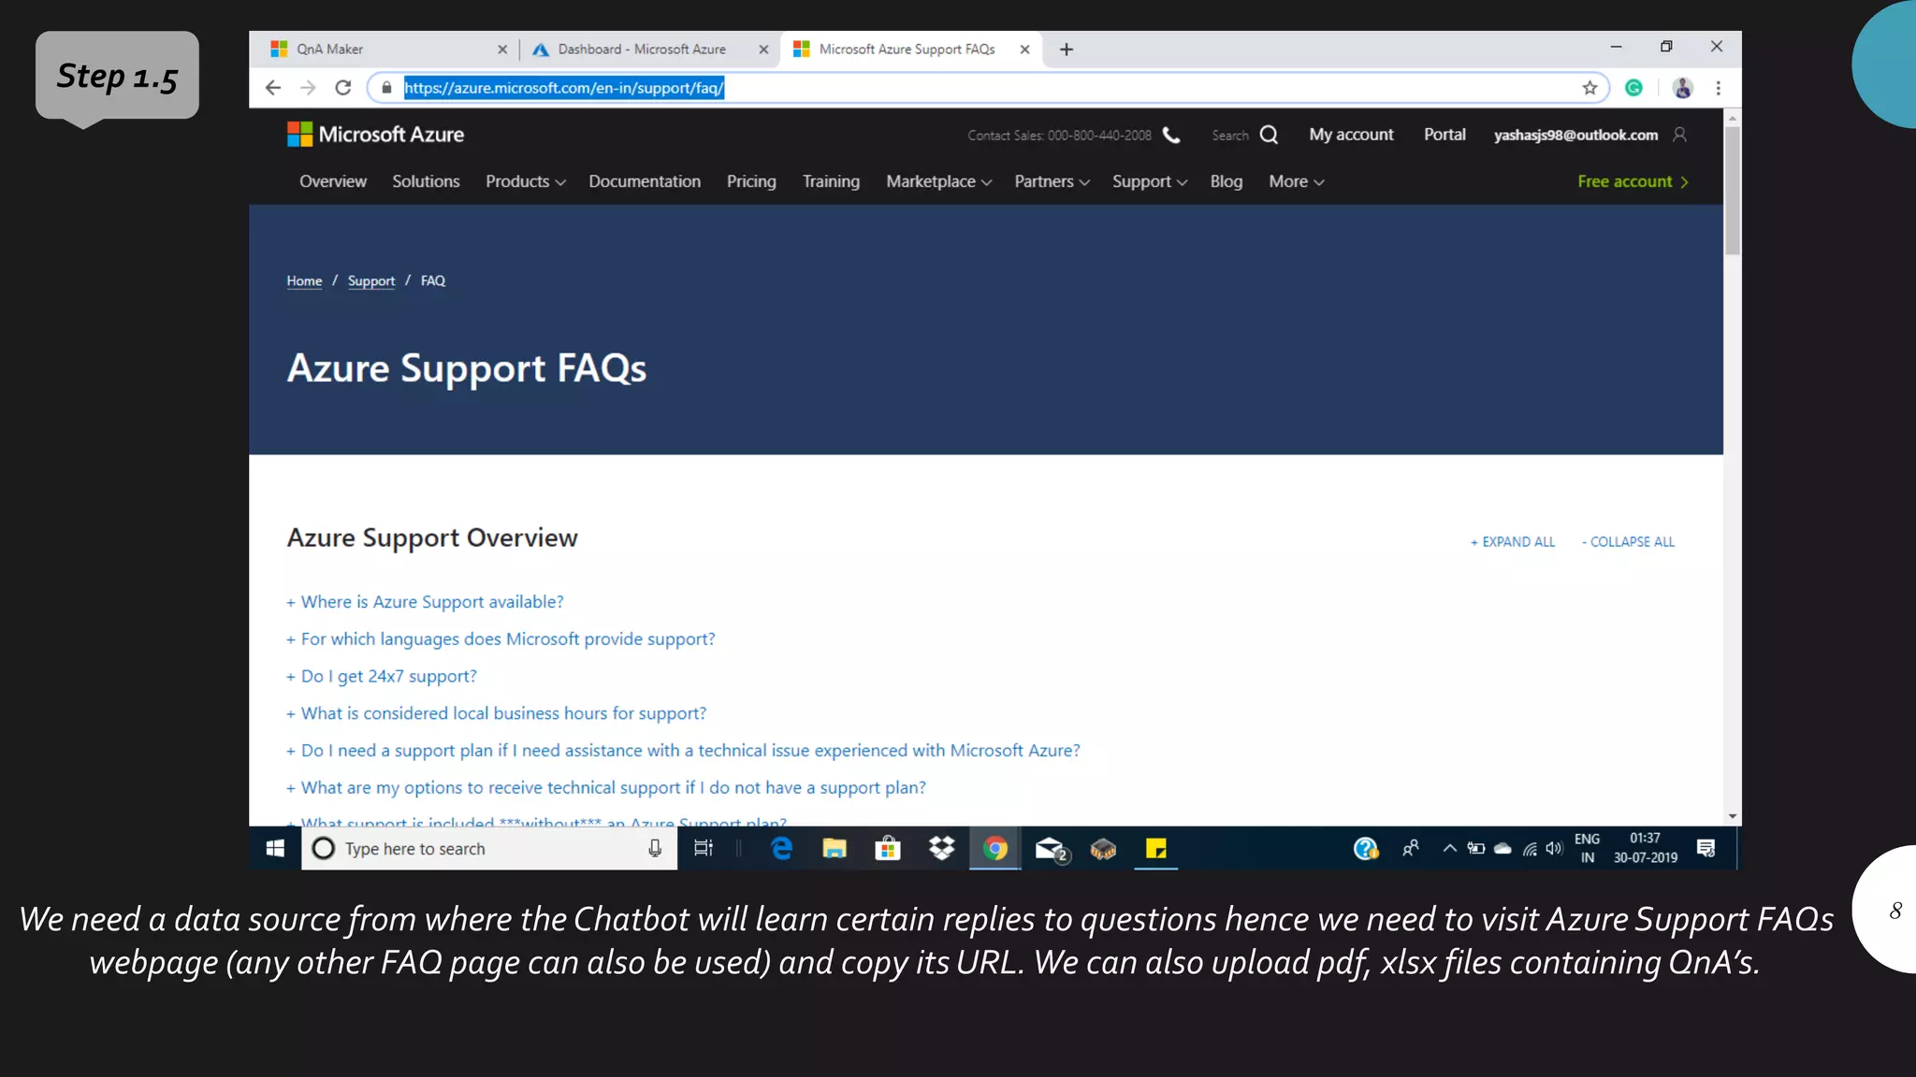
Task: Click the phone icon beside Contact Sales
Action: (1171, 136)
